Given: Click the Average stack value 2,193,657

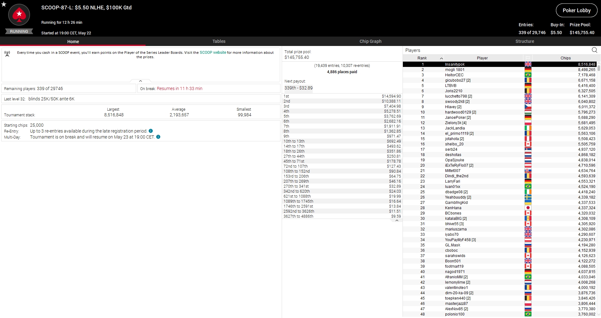Looking at the screenshot, I should [179, 115].
